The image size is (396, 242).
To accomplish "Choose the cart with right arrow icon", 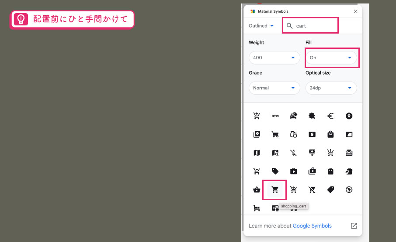I will [x=293, y=190].
